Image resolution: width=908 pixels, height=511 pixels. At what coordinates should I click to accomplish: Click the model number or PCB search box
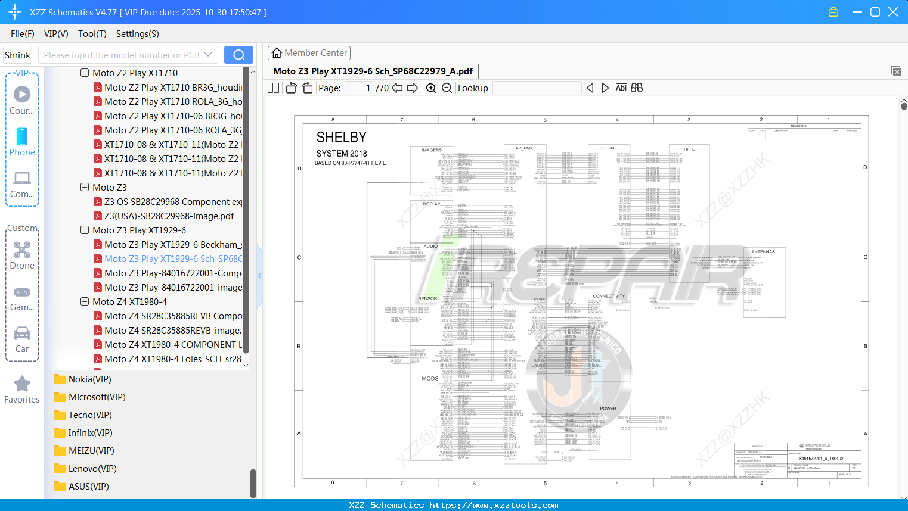(x=121, y=55)
